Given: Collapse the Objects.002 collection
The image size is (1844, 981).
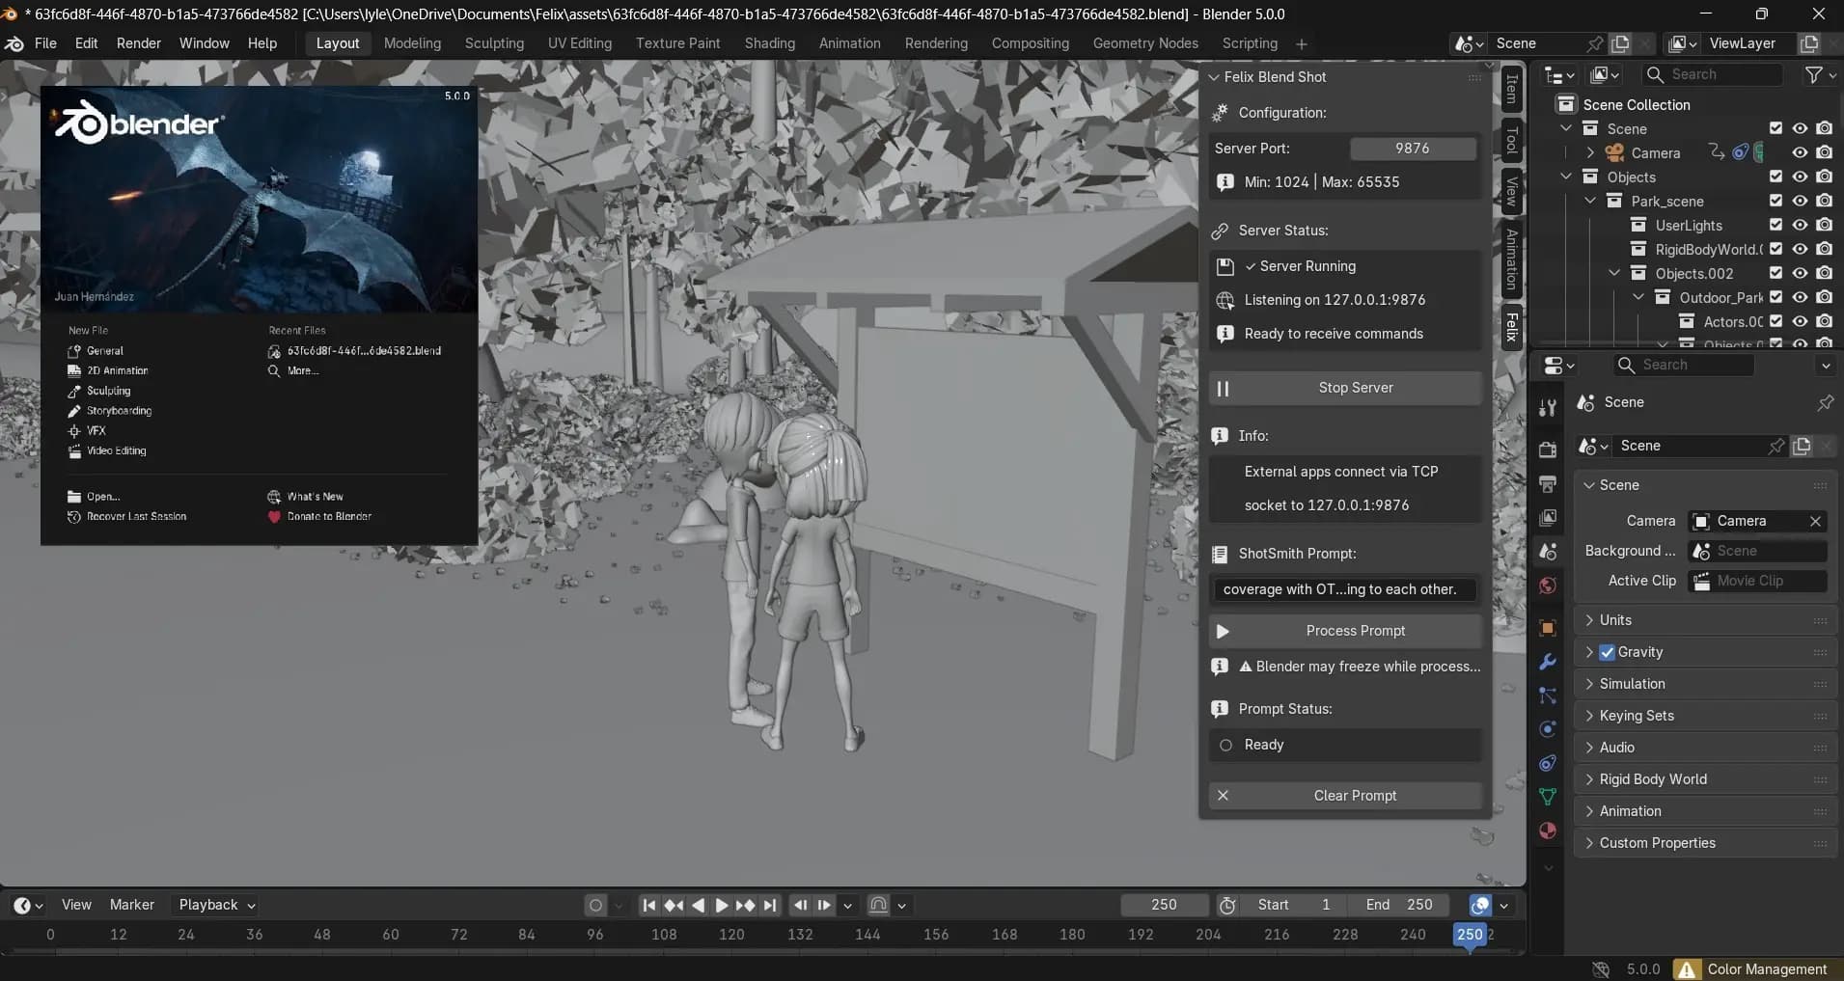Looking at the screenshot, I should (1614, 273).
